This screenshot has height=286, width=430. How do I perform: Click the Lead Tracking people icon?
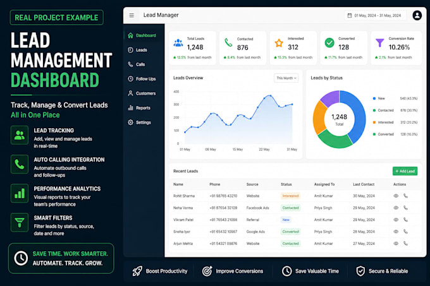pos(20,135)
